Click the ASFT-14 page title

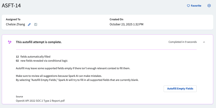[x=11, y=6]
